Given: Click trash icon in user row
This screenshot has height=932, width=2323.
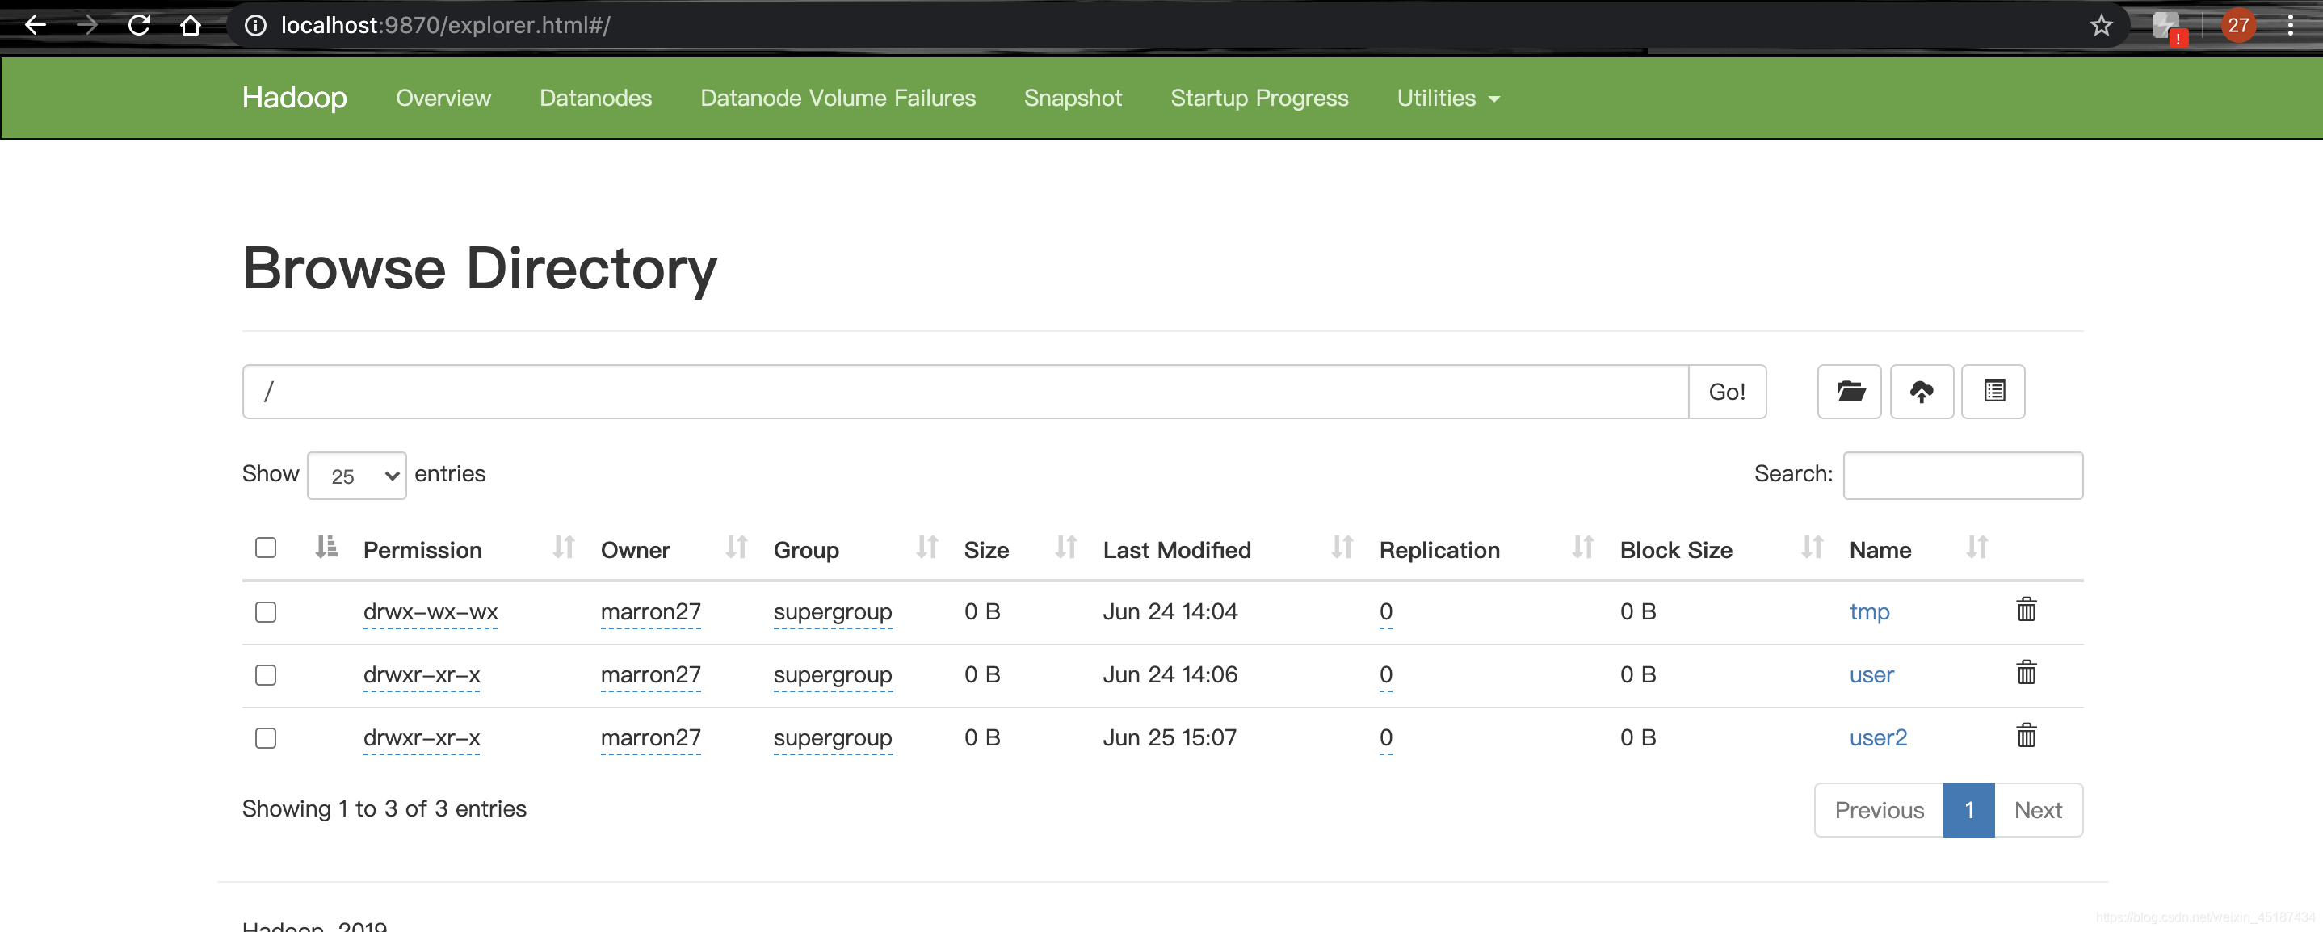Looking at the screenshot, I should (2026, 674).
